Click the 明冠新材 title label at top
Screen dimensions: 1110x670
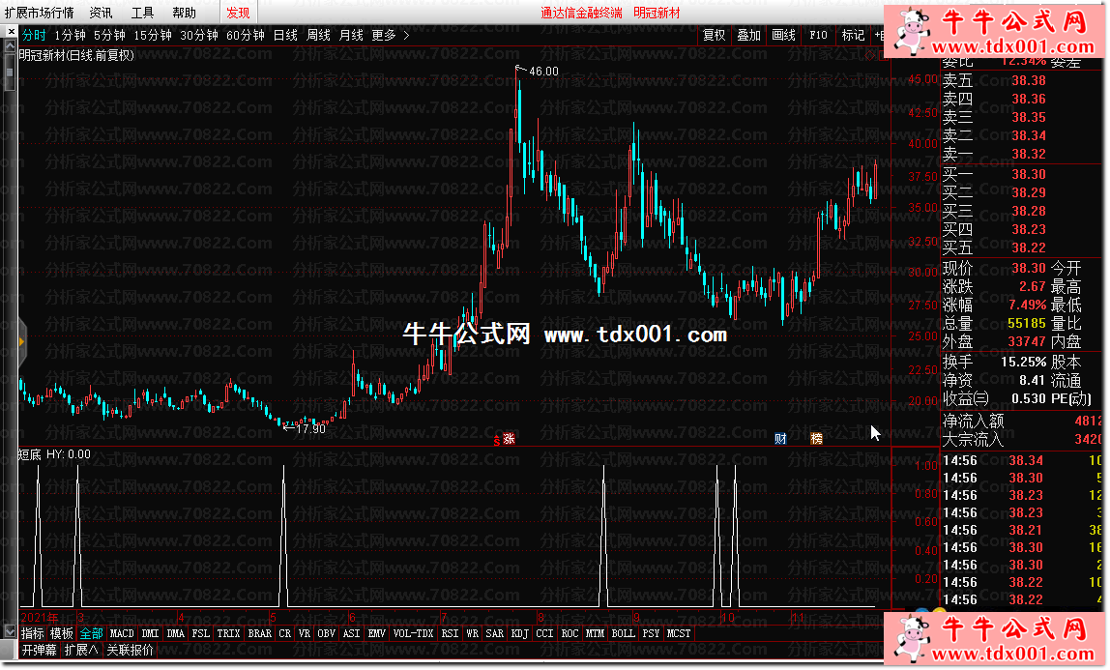[657, 13]
